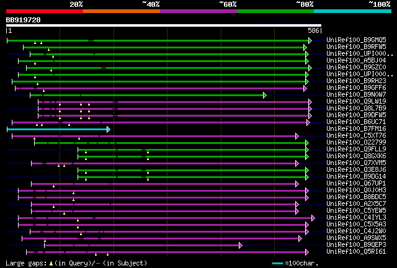Select the UniRef100_C5X5A3 label text
This screenshot has width=397, height=268.
tap(356, 225)
